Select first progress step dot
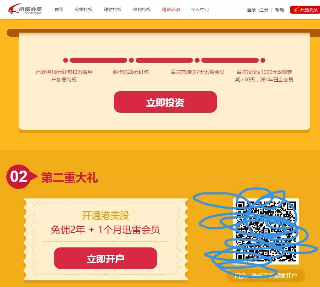The width and height of the screenshot is (320, 287). (x=65, y=60)
